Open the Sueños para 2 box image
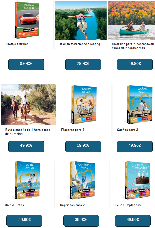 point(140,105)
